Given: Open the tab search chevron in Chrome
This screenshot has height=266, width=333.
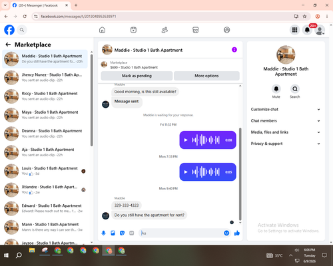Looking at the screenshot, I should [x=5, y=5].
